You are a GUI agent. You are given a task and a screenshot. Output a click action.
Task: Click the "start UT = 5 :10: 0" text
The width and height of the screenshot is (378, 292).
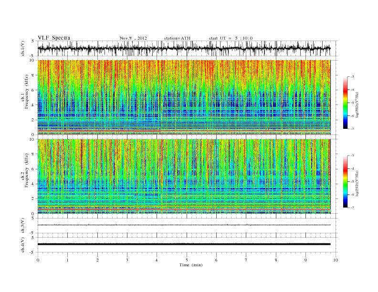(x=231, y=38)
